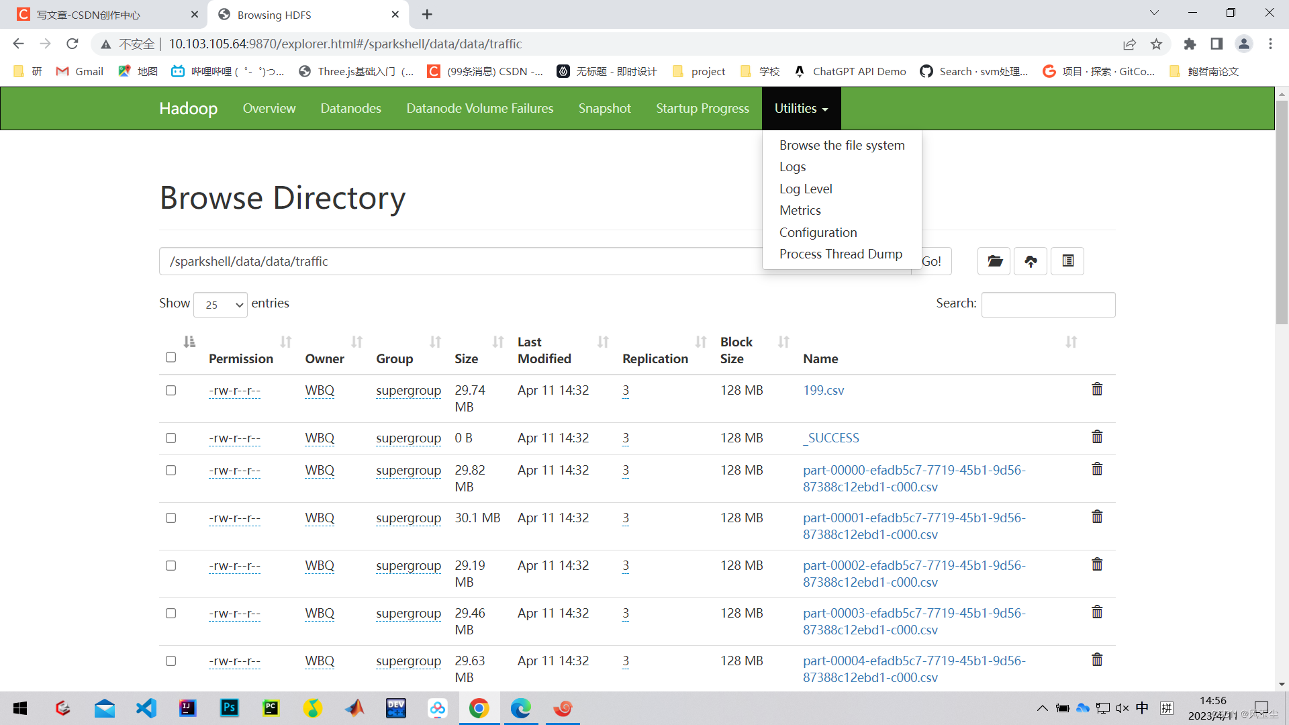1289x725 pixels.
Task: Expand the browser tab search chevron
Action: [x=1154, y=13]
